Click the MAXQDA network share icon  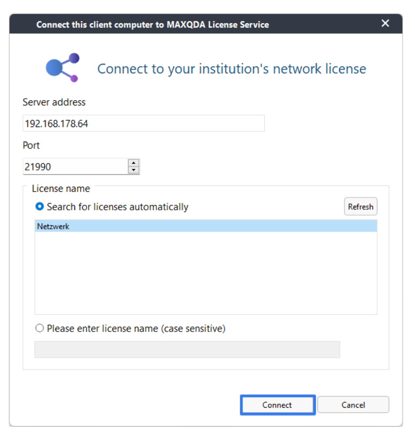click(63, 68)
